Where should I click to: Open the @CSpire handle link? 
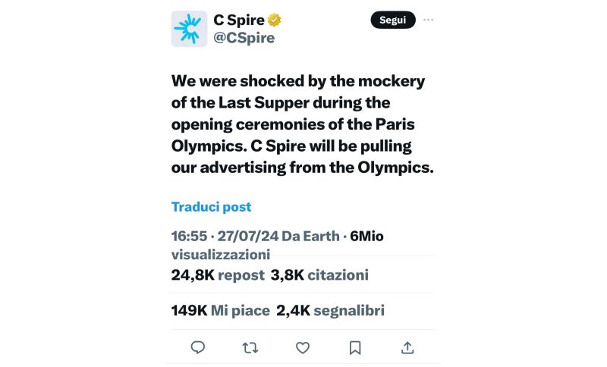[244, 38]
